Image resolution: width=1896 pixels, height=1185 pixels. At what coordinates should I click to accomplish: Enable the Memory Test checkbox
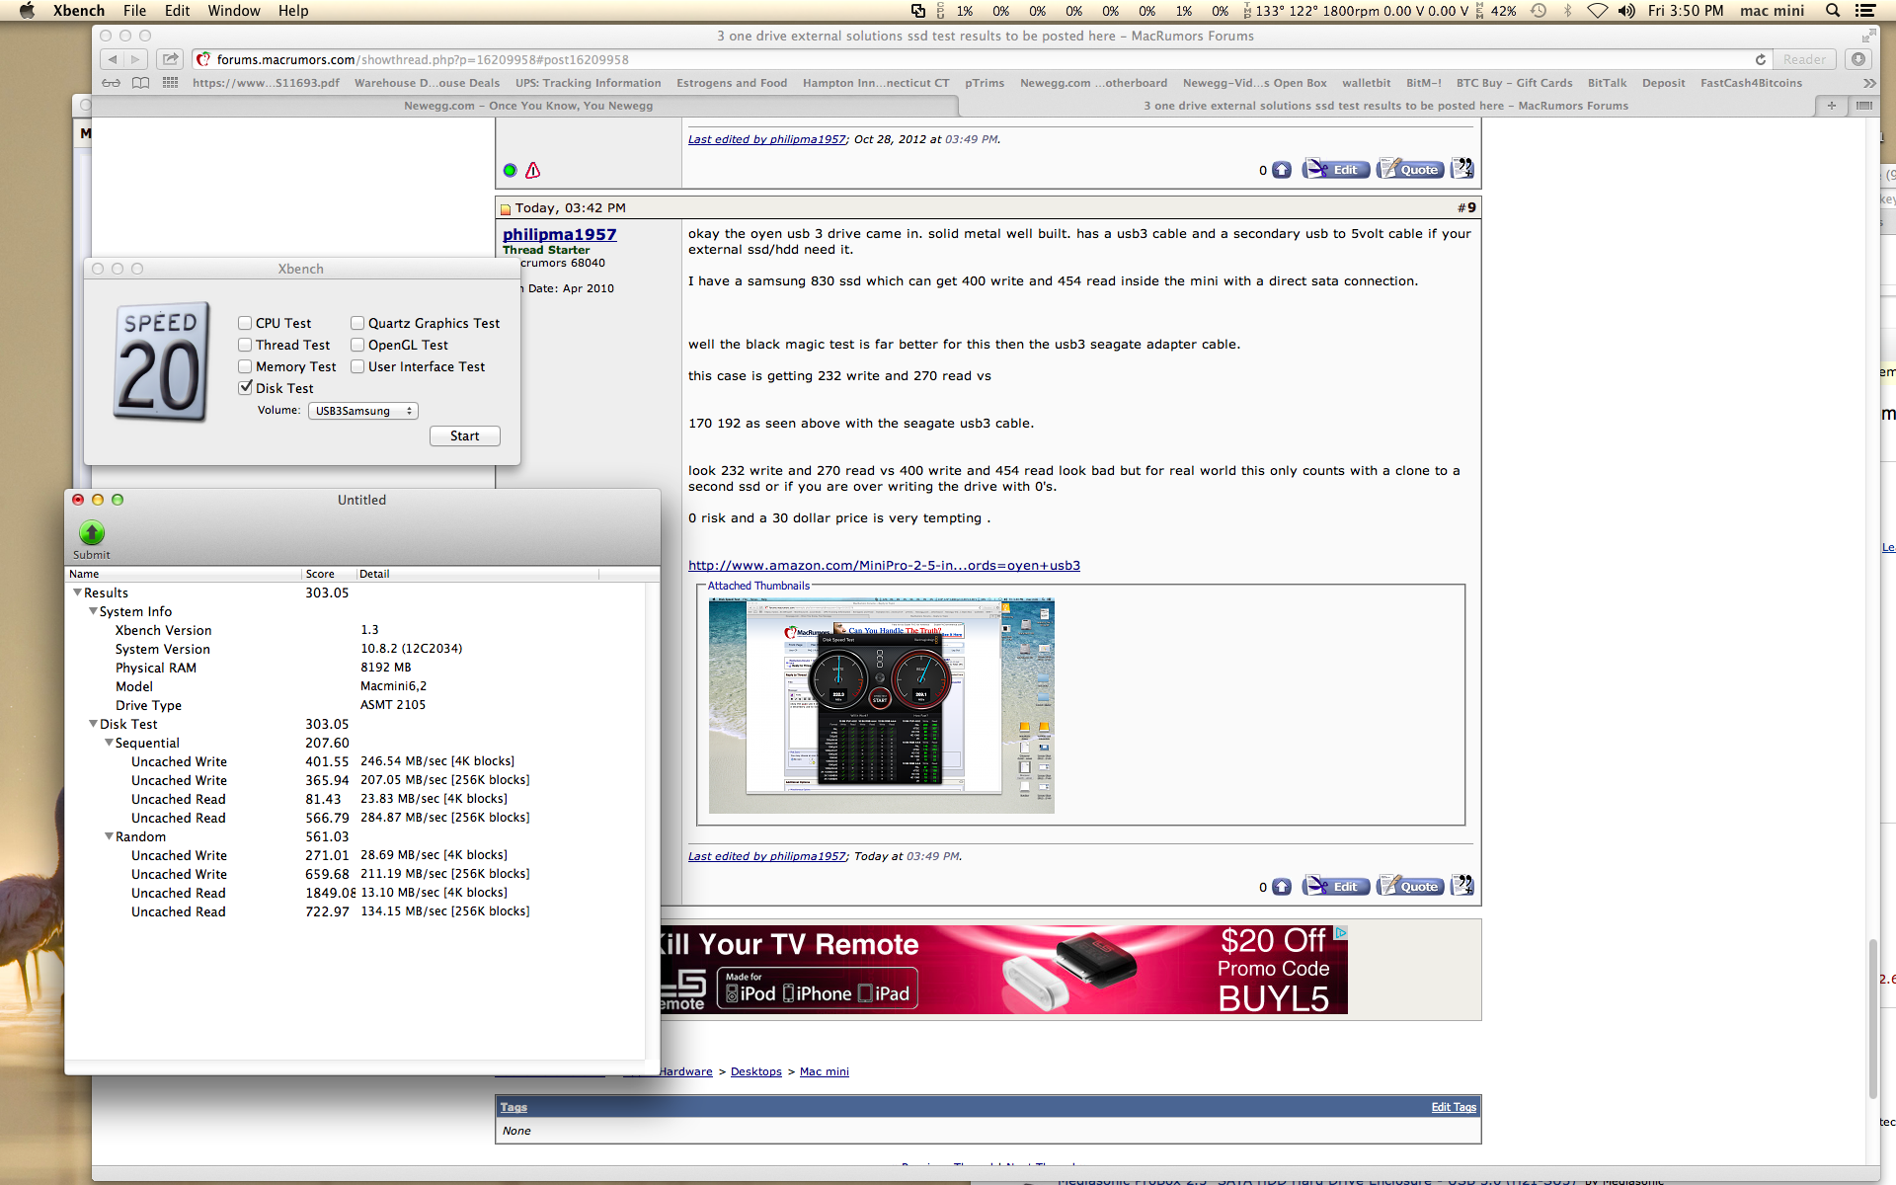(x=245, y=366)
